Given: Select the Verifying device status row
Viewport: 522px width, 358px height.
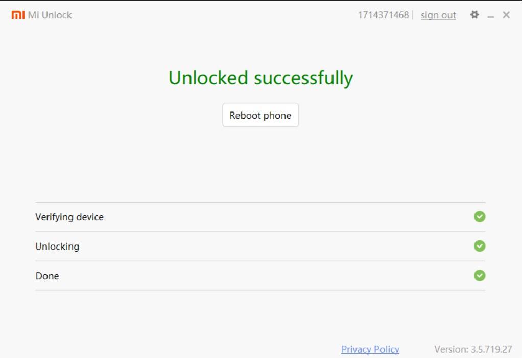Looking at the screenshot, I should click(70, 217).
